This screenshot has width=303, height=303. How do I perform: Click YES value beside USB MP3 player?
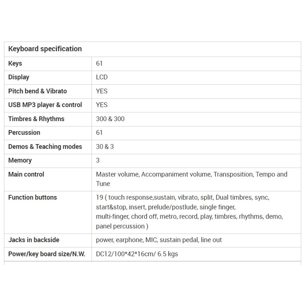[102, 105]
